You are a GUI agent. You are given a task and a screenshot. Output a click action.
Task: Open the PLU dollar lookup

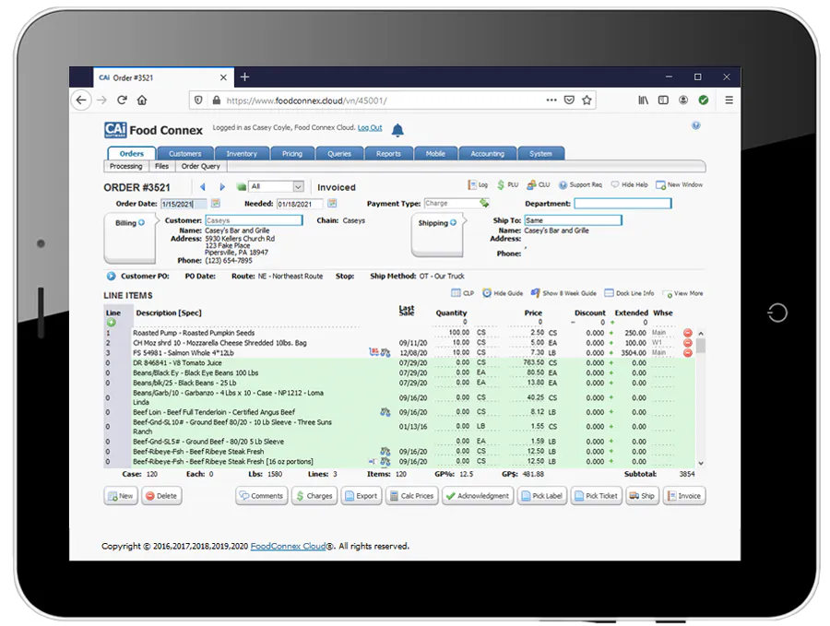tap(507, 184)
